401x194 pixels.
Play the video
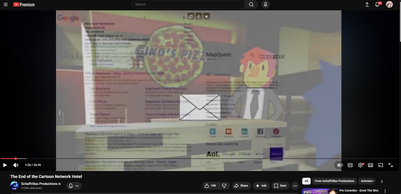coord(5,165)
